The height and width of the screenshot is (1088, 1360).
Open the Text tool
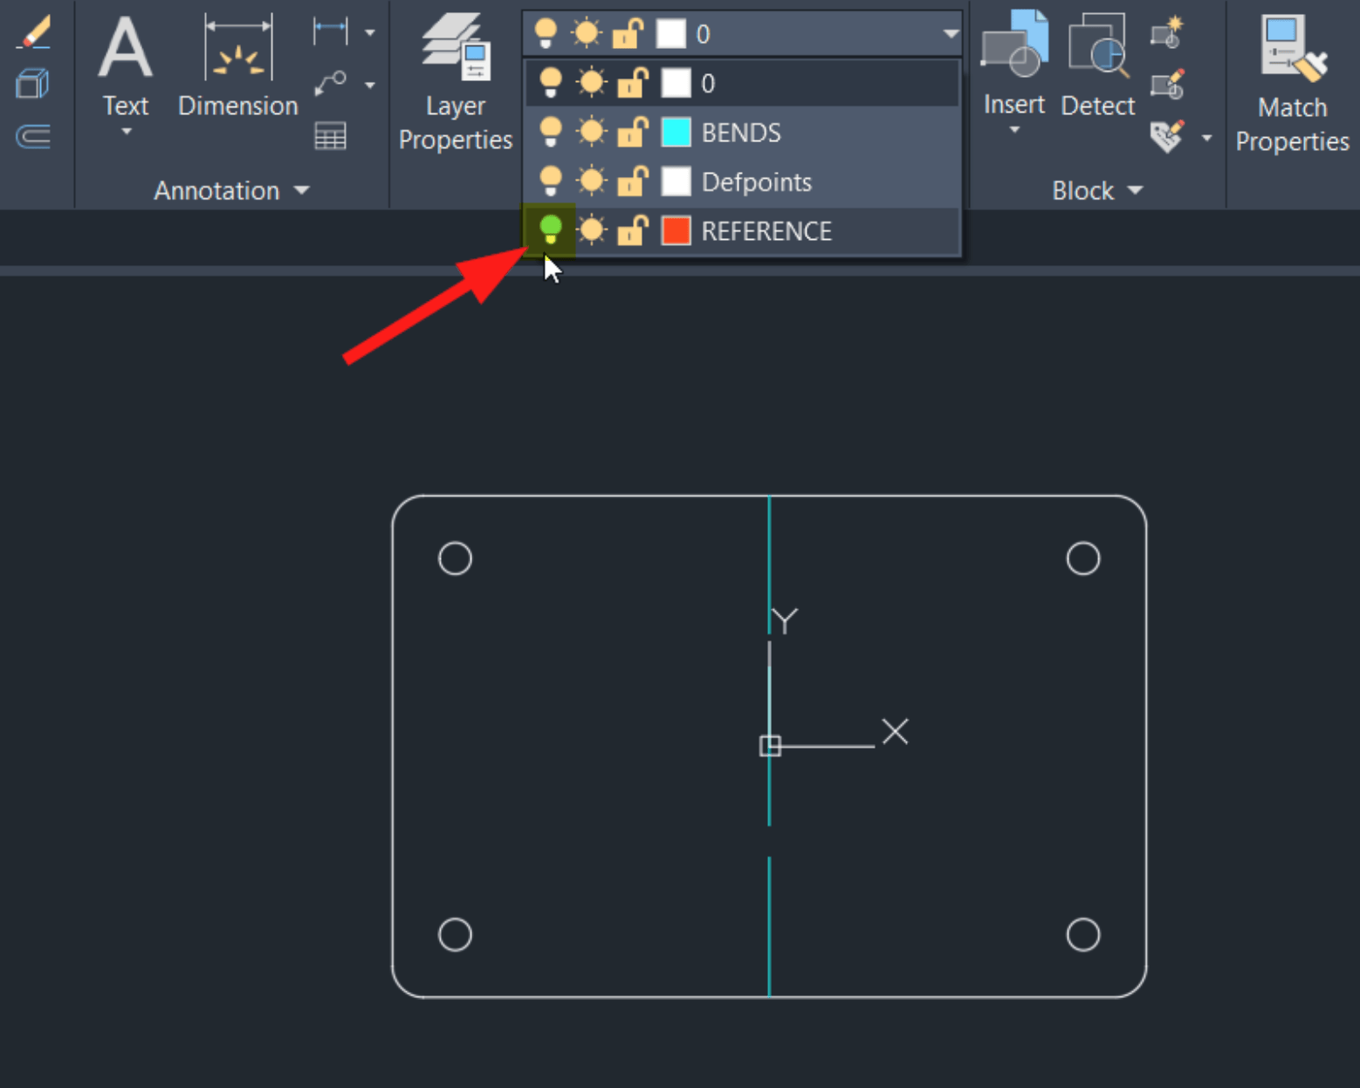coord(125,52)
